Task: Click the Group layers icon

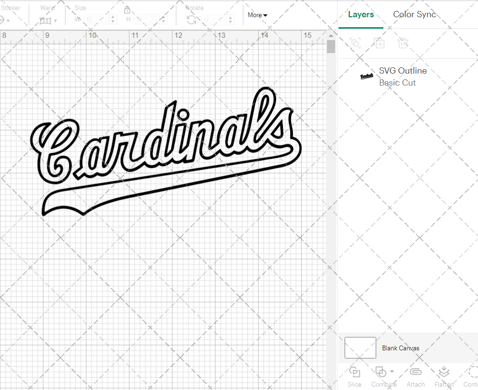Action: point(355,43)
